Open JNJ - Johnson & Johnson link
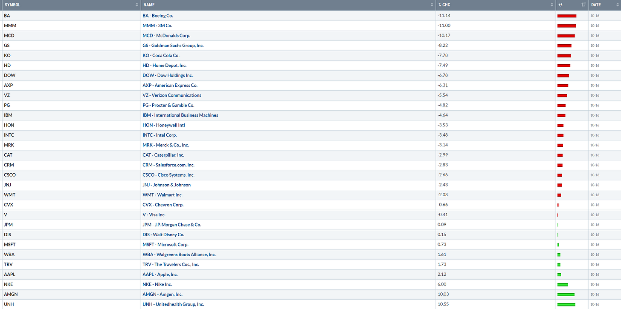621x309 pixels. [166, 185]
